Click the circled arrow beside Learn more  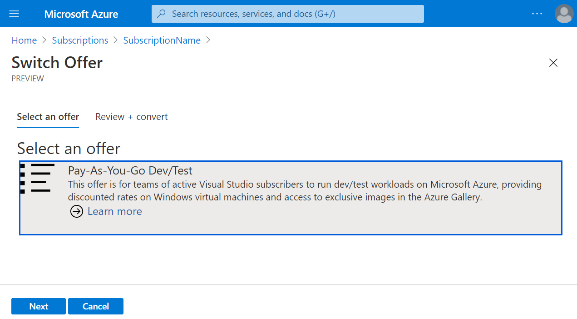(77, 211)
